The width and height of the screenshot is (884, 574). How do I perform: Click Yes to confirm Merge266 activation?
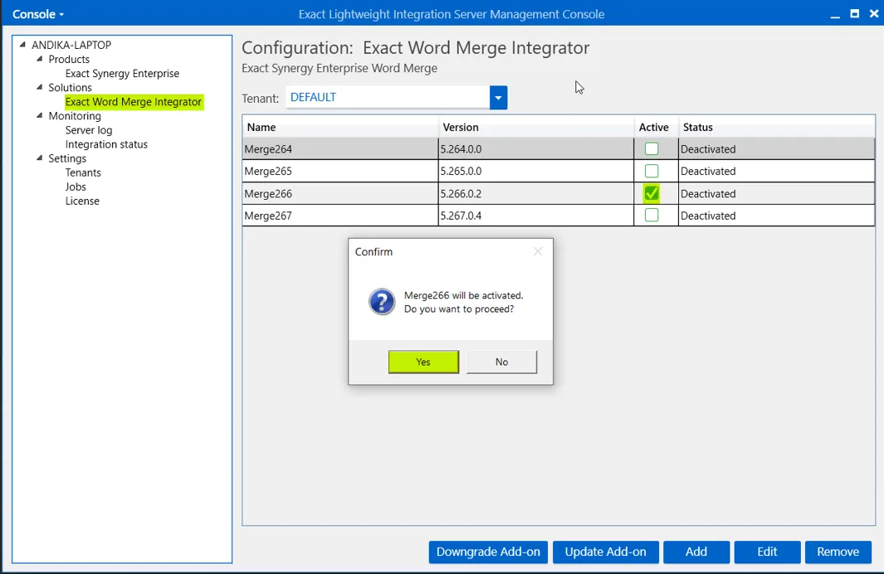[423, 362]
